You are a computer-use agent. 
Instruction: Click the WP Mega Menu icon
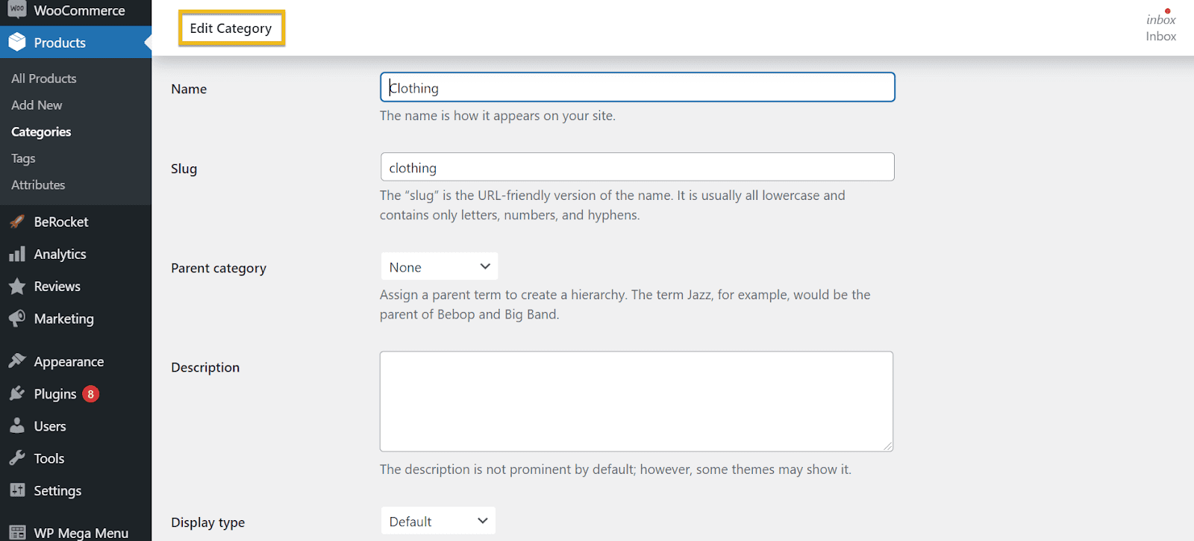17,533
